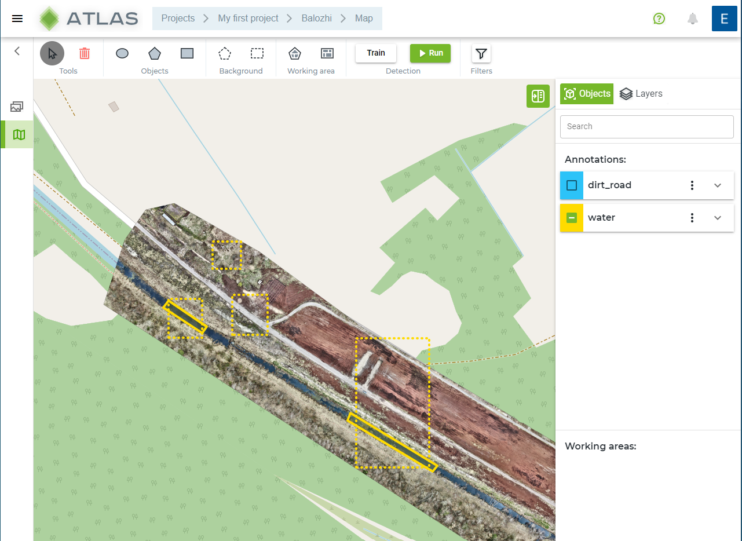Select the pointer selection tool
Viewport: 742px width, 541px height.
pos(52,53)
